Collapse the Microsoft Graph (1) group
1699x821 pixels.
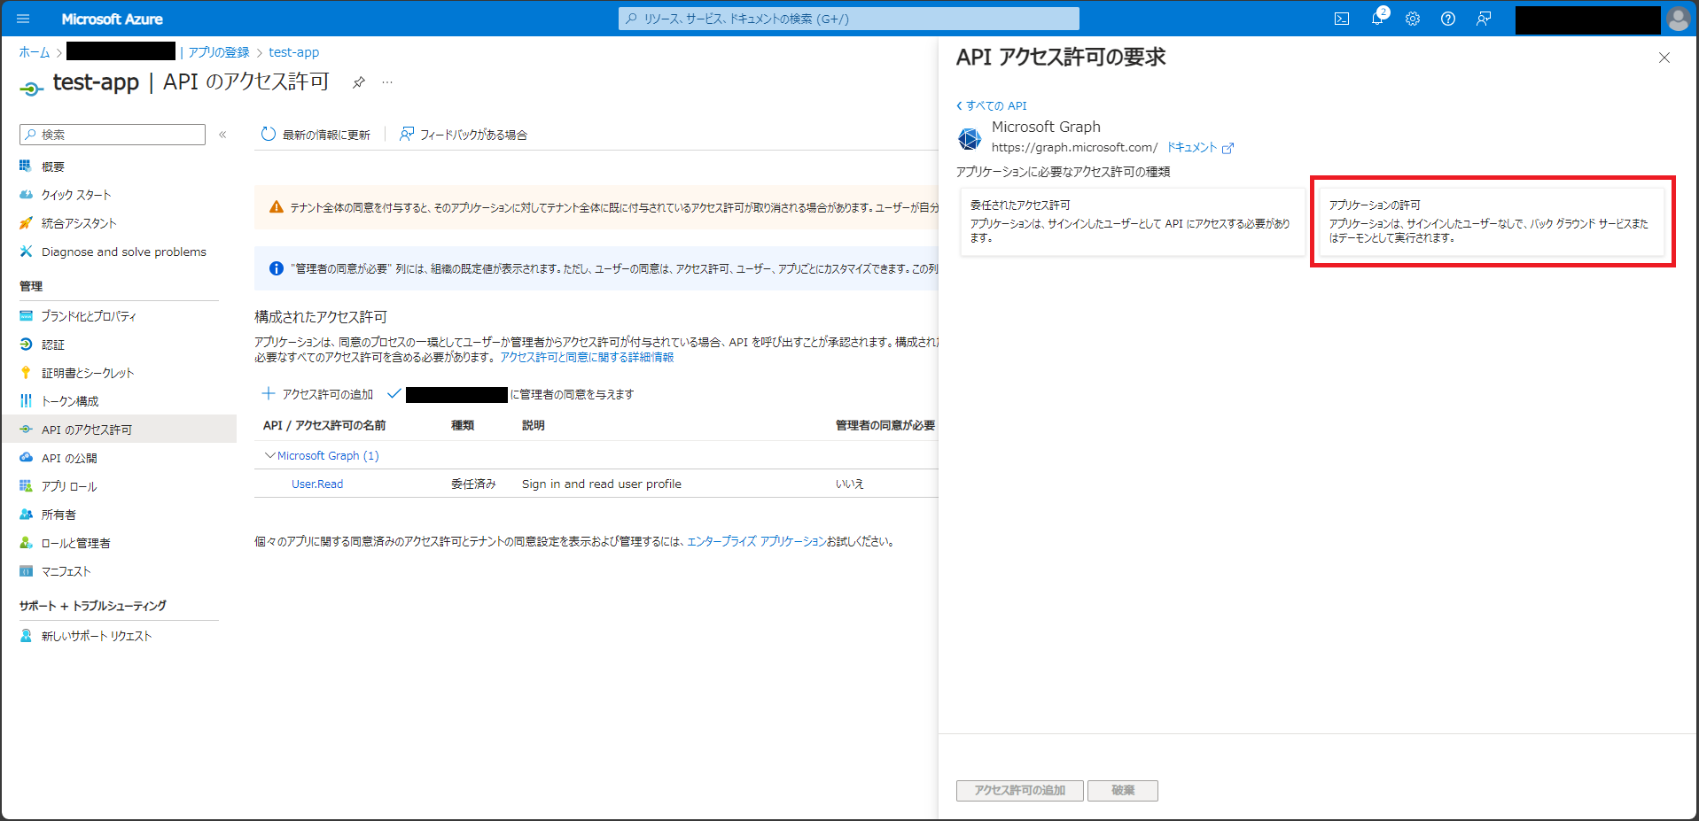270,455
